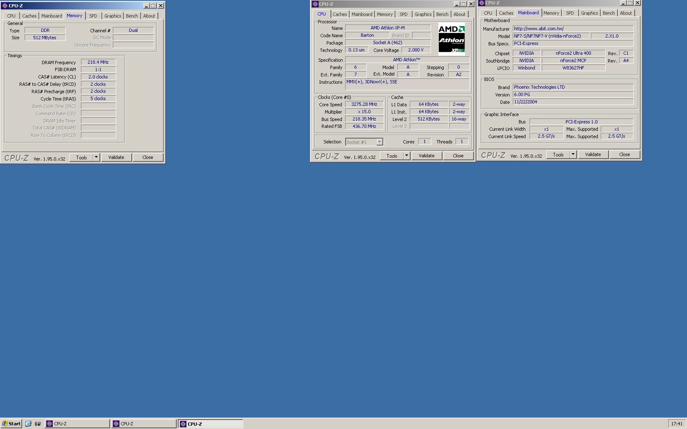This screenshot has height=429, width=687.
Task: Click the Core Voltage value 2.080 V
Action: [416, 50]
